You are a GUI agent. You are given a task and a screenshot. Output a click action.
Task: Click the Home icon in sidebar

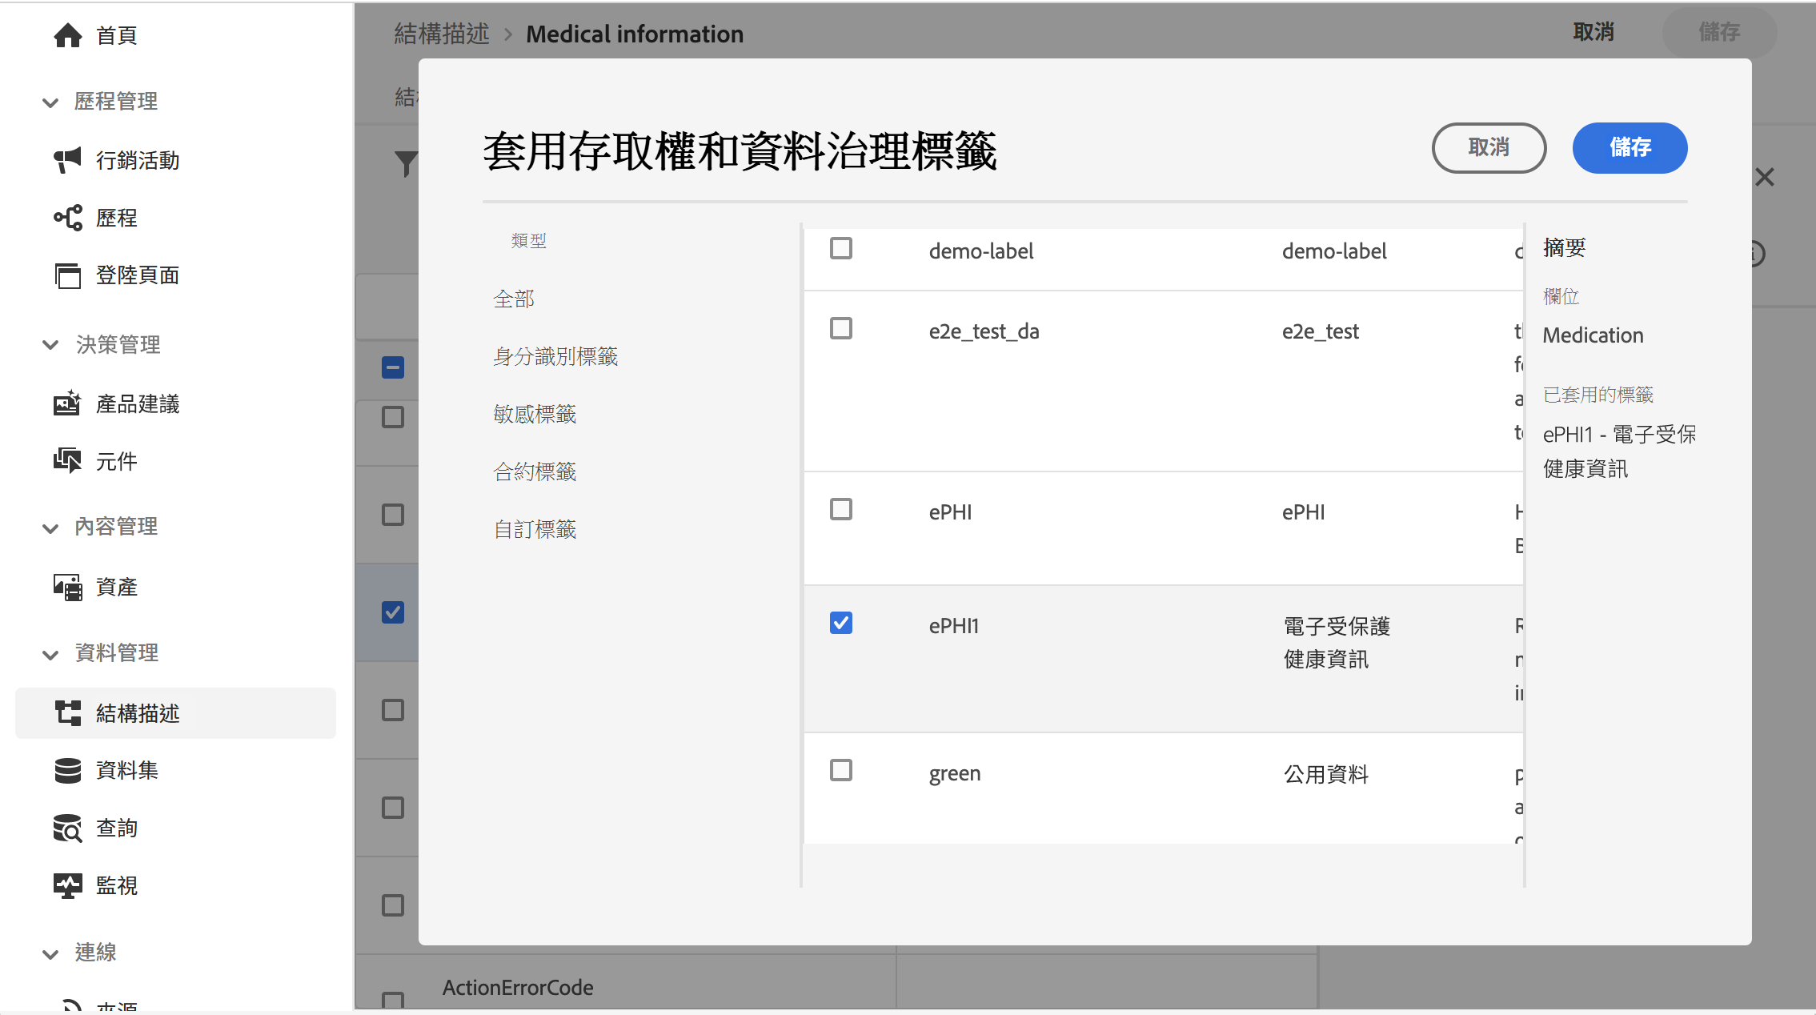click(x=68, y=35)
